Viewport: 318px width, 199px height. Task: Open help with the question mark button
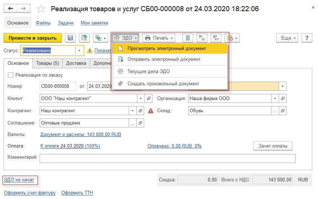[306, 38]
